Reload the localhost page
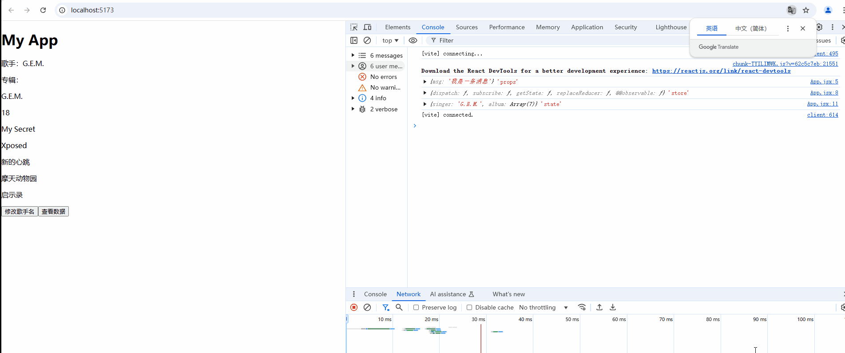This screenshot has height=353, width=845. point(43,10)
